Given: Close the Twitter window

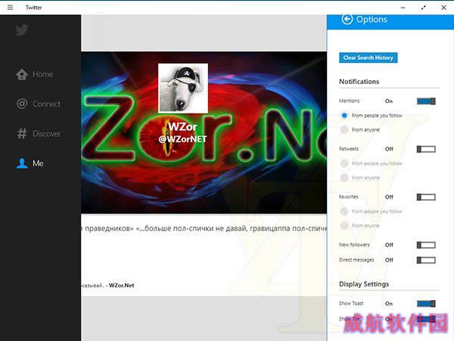Looking at the screenshot, I should 443,8.
